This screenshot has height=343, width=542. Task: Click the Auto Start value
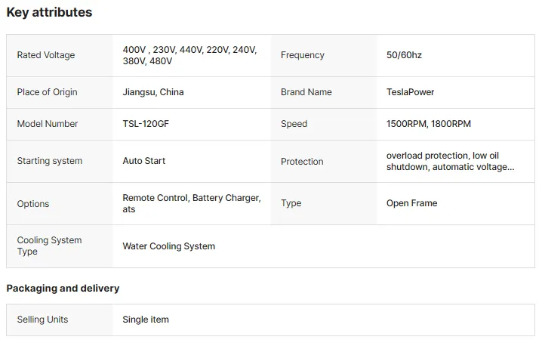point(144,161)
